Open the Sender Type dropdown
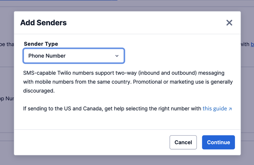 74,56
